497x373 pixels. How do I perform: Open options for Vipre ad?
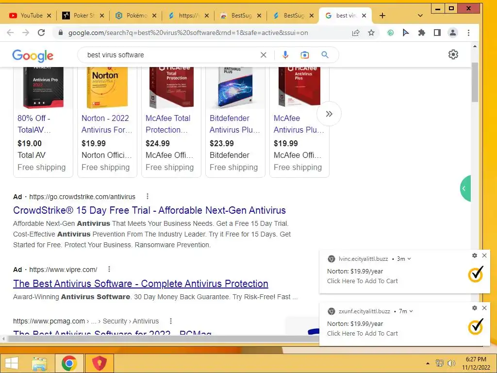pos(109,269)
